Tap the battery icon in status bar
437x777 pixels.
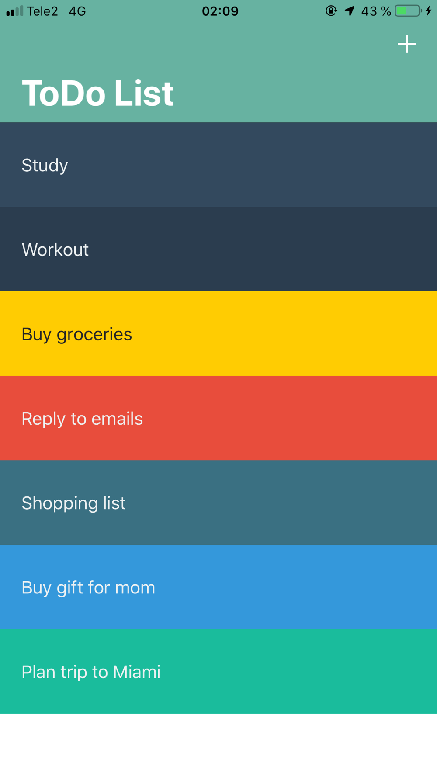(408, 11)
